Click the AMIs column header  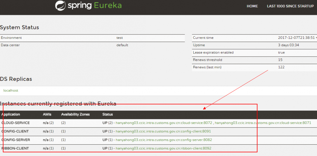tap(47, 114)
